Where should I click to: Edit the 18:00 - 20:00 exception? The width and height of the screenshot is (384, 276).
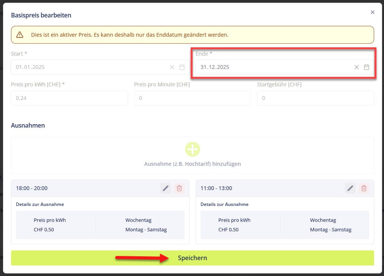pyautogui.click(x=165, y=188)
